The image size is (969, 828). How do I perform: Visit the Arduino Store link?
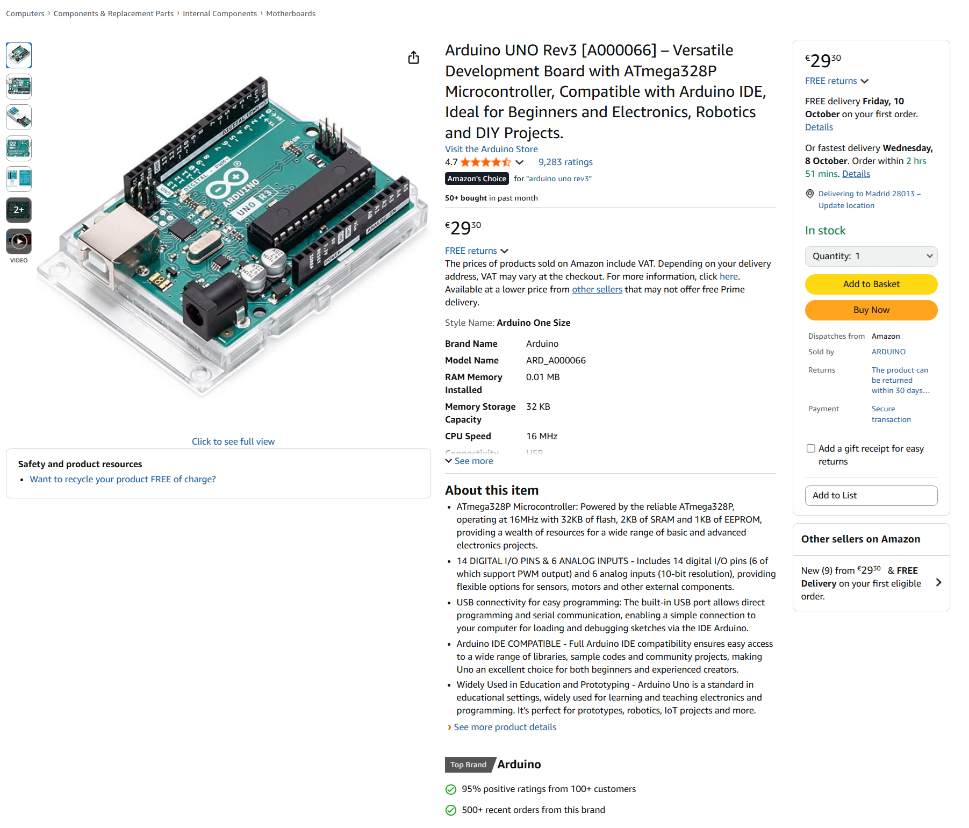(x=491, y=149)
